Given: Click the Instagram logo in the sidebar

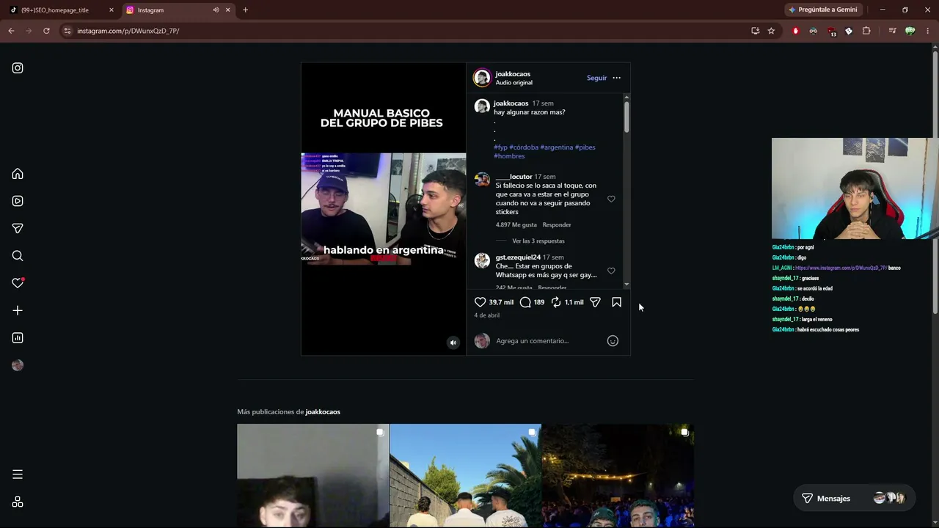Looking at the screenshot, I should (x=18, y=68).
